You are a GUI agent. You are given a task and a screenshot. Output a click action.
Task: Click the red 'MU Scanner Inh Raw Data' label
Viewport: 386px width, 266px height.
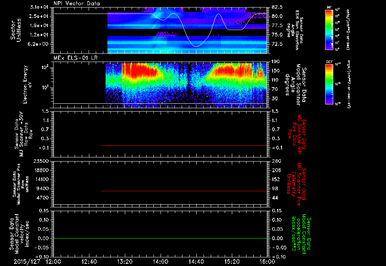[x=297, y=134]
